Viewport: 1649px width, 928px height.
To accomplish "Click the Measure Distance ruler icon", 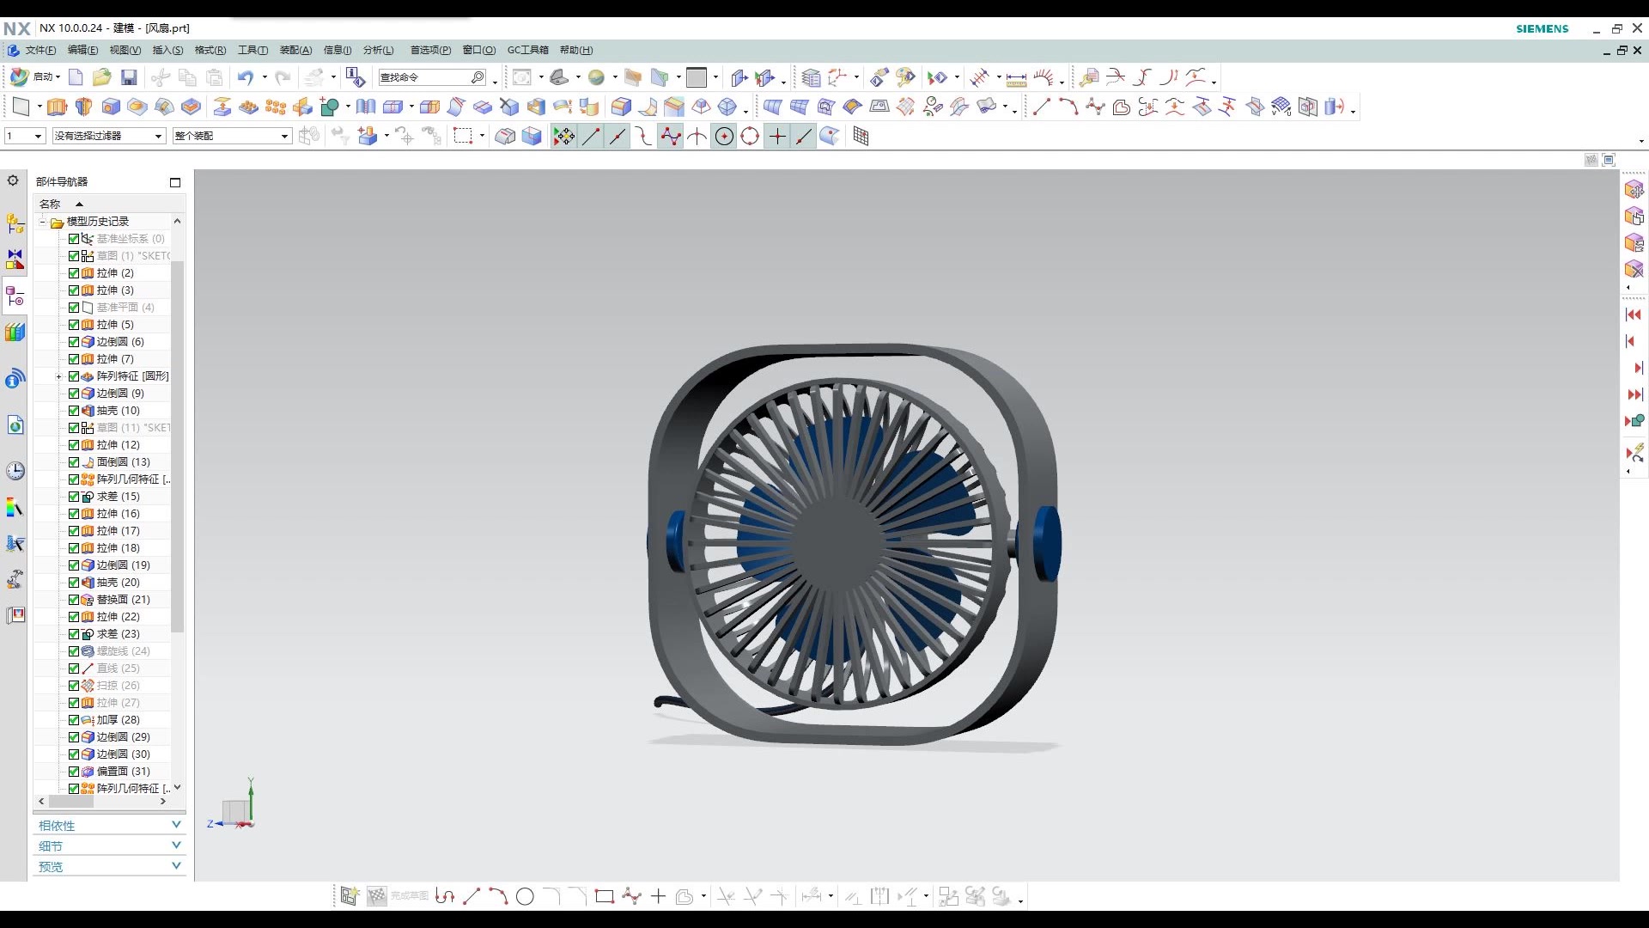I will point(1016,78).
